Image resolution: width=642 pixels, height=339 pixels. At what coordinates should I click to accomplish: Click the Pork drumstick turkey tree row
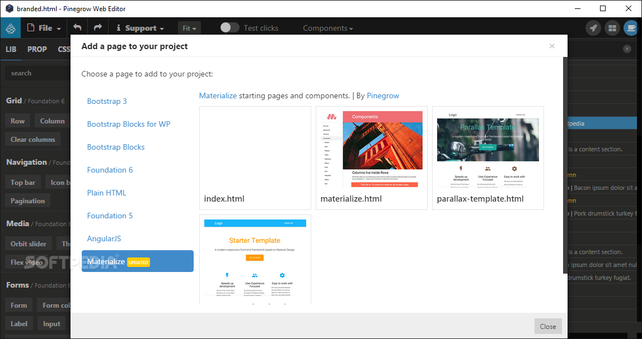point(603,213)
